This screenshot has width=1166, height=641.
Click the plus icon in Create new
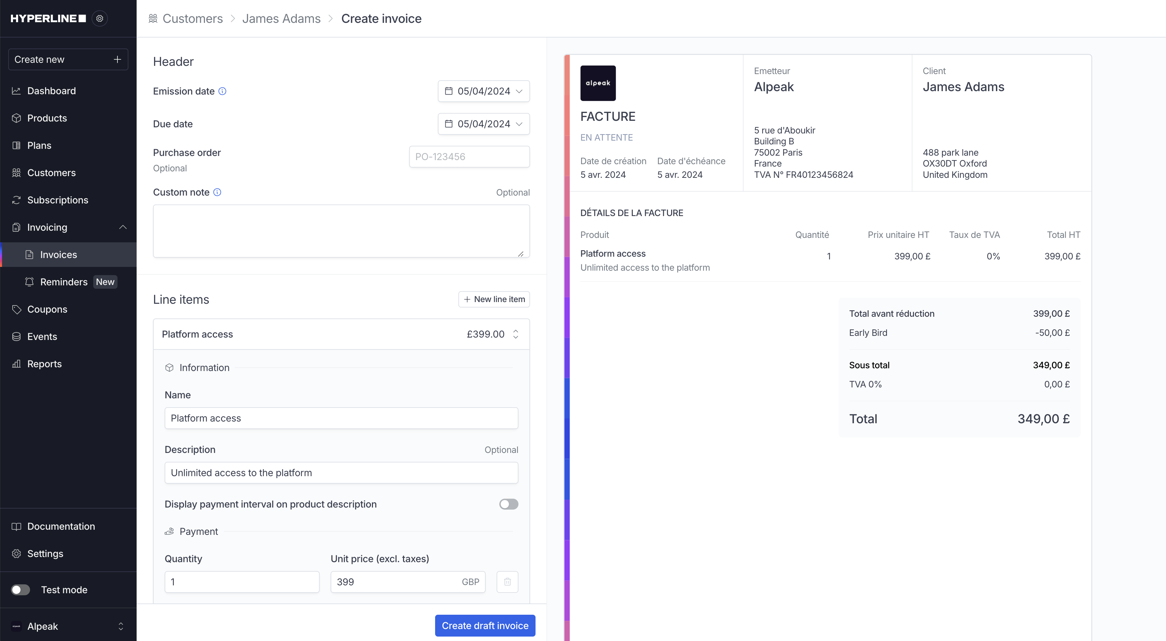pos(117,59)
